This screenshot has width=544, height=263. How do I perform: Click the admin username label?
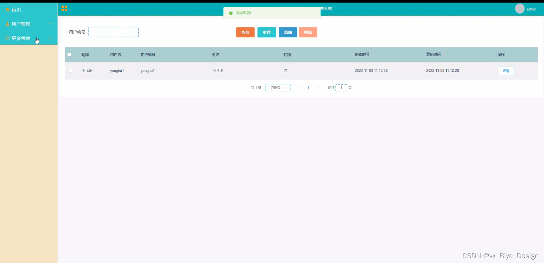click(531, 9)
